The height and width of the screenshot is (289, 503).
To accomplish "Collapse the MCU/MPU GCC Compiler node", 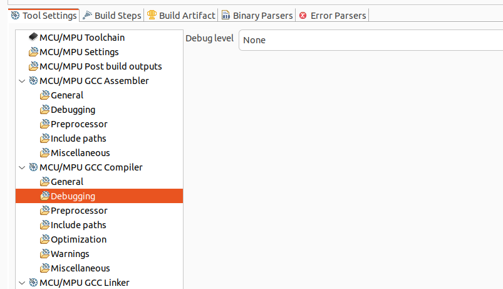I will pyautogui.click(x=23, y=167).
